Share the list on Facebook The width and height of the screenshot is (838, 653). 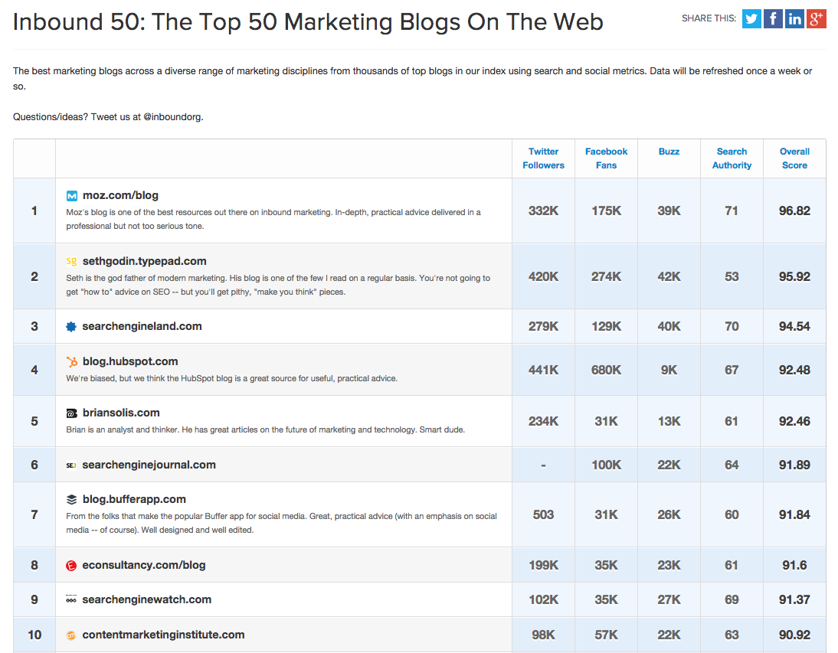[773, 18]
